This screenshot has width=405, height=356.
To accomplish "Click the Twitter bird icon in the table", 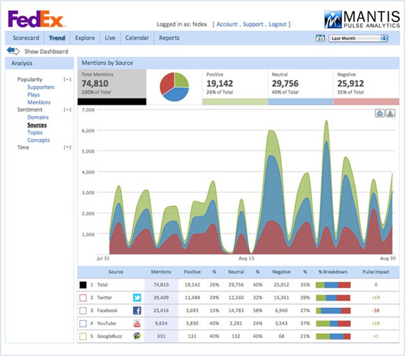I will point(137,298).
